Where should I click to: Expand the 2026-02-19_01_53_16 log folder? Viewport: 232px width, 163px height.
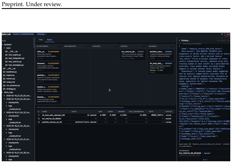tap(4, 96)
